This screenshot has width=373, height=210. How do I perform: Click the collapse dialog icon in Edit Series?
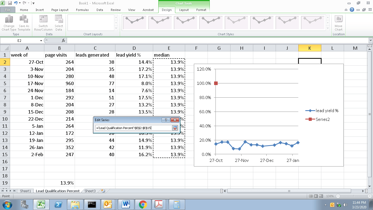point(175,128)
